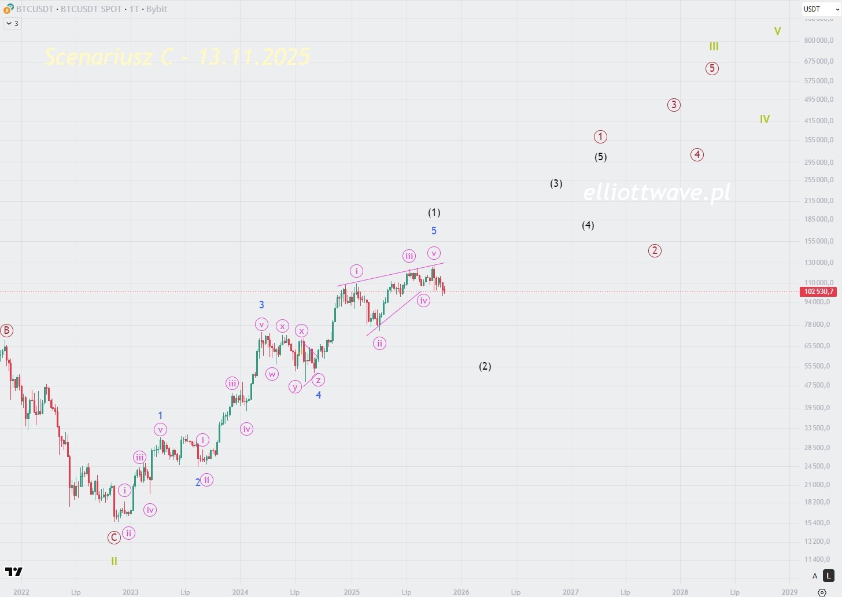842x597 pixels.
Task: Select the pink circled z wave marker
Action: click(318, 380)
